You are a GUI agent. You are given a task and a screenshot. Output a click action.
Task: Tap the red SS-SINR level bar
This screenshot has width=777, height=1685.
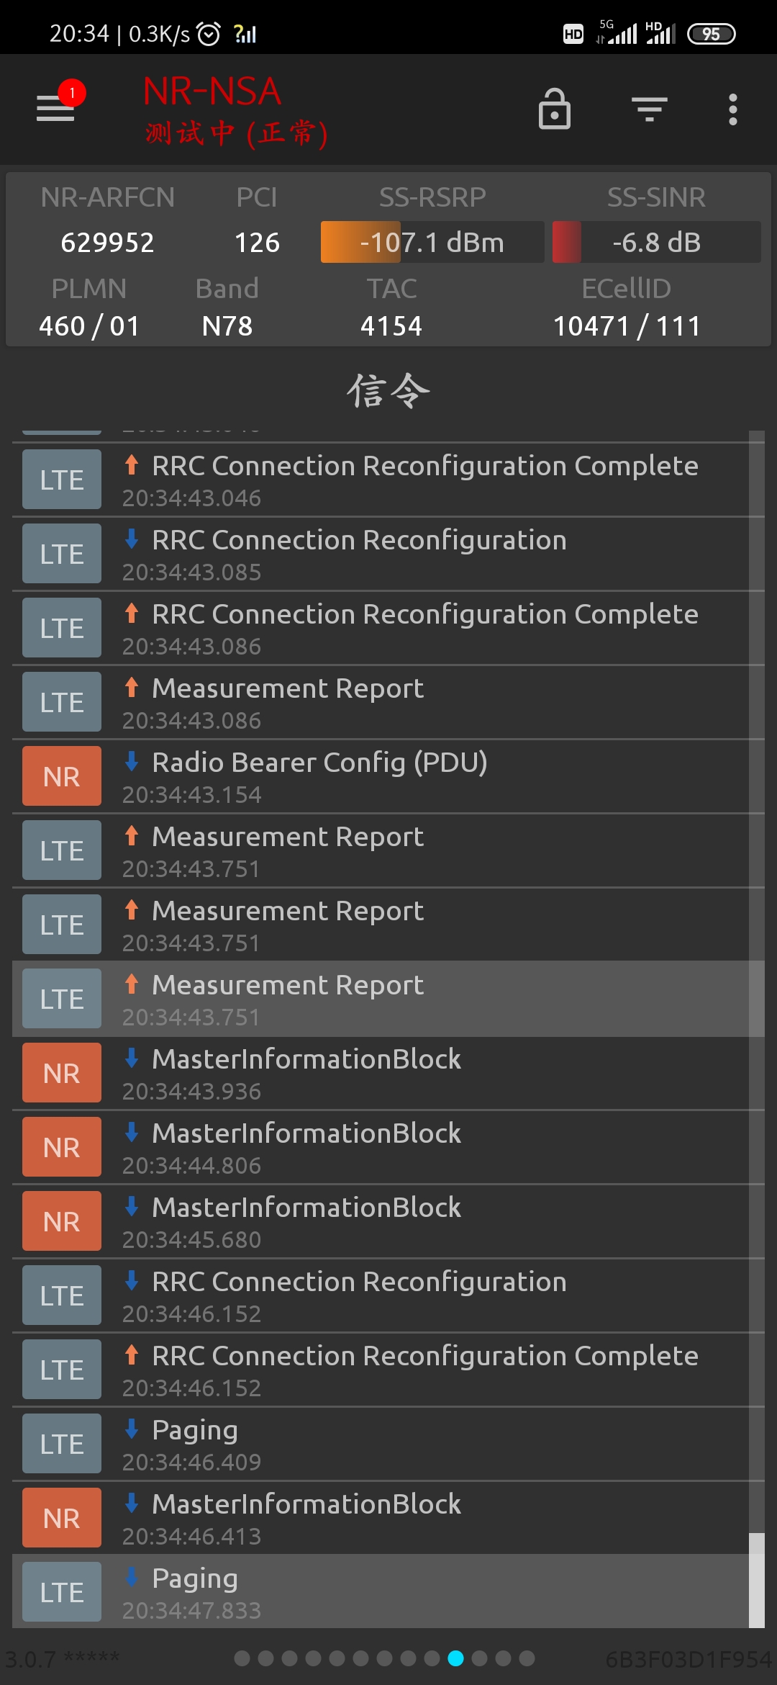(x=567, y=243)
